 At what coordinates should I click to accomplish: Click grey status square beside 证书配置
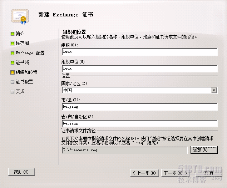(13, 82)
